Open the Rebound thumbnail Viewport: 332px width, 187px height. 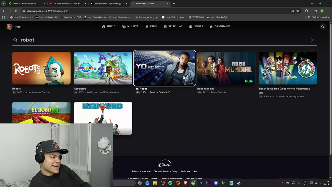[x=103, y=118]
